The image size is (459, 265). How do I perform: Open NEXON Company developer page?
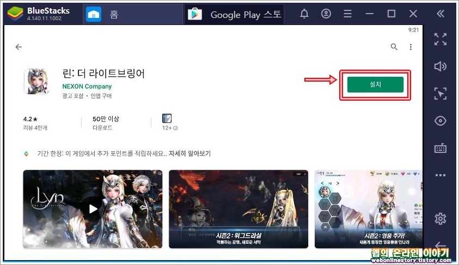click(x=87, y=87)
